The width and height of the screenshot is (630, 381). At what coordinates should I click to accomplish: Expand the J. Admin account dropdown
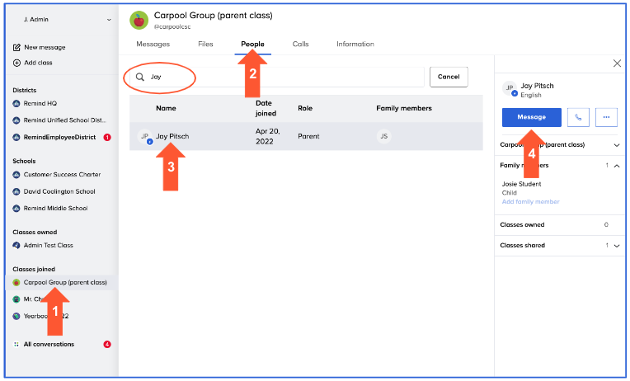click(x=109, y=20)
